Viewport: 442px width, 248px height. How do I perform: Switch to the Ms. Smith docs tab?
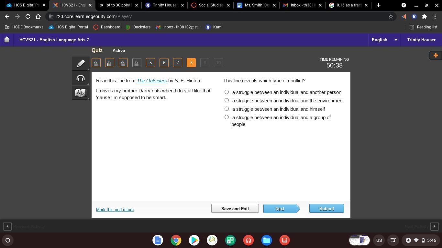tap(257, 5)
